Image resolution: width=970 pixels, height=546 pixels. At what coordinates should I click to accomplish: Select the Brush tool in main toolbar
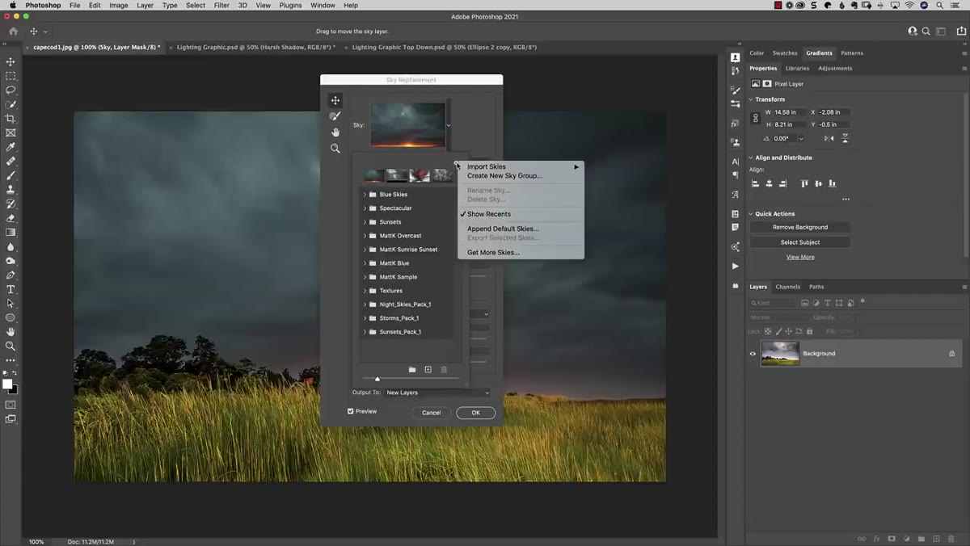point(11,175)
